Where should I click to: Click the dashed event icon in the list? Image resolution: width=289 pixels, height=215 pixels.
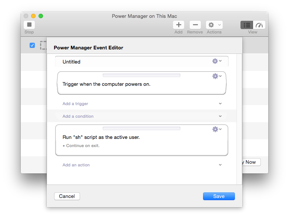coord(43,45)
